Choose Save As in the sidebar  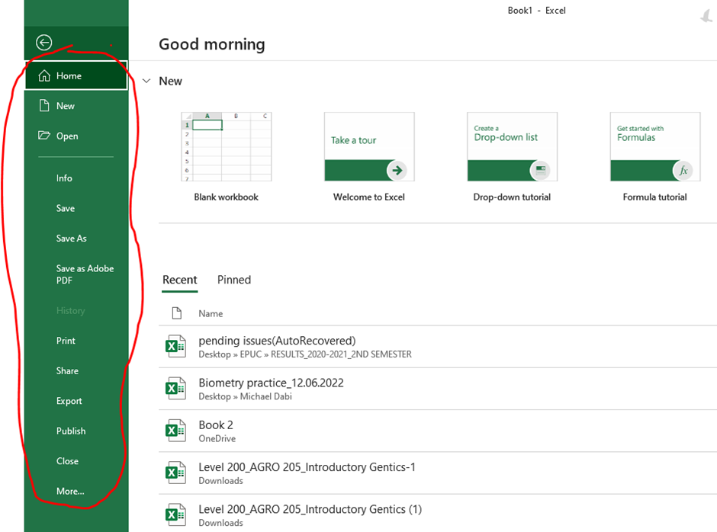(72, 239)
